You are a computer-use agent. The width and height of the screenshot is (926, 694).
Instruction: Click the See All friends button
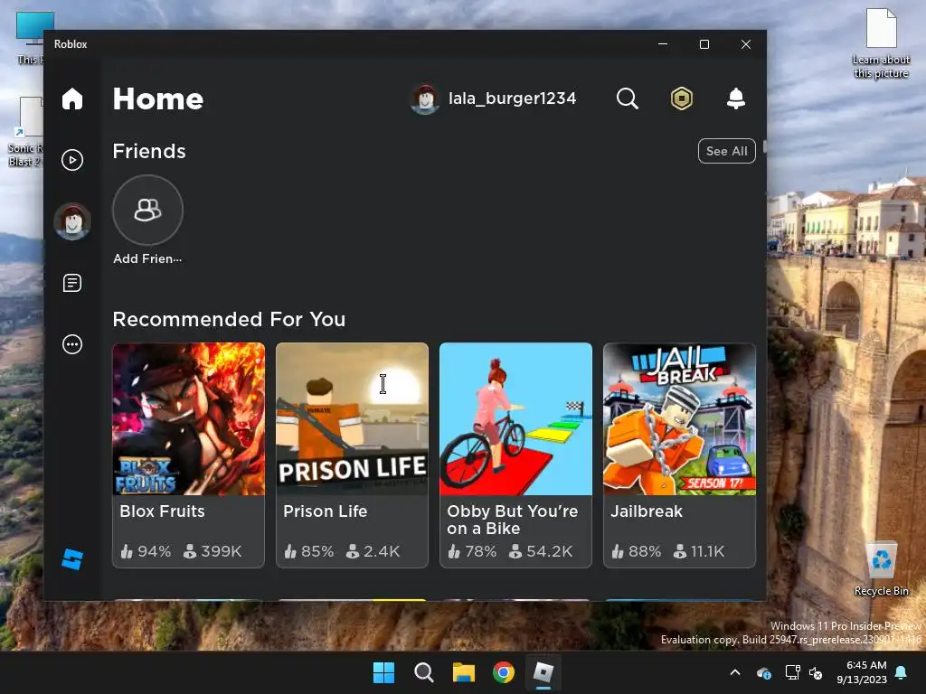pyautogui.click(x=726, y=151)
